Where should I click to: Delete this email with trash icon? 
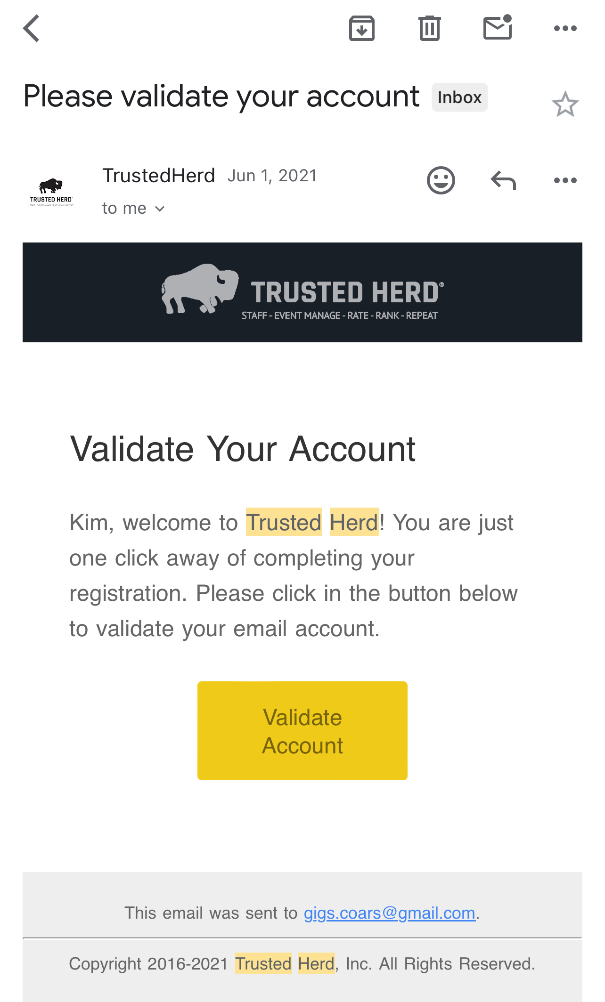[x=429, y=28]
